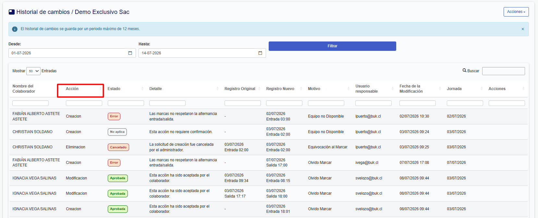Click Aprobada badge in Entrada 18:01 row
538x218 pixels.
tap(117, 209)
